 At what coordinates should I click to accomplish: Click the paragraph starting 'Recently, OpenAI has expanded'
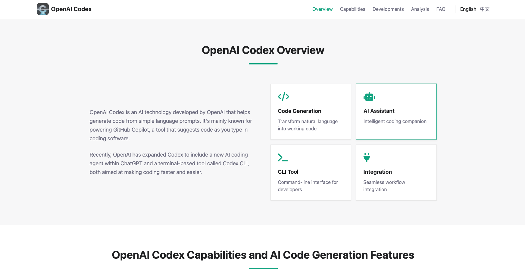[169, 164]
